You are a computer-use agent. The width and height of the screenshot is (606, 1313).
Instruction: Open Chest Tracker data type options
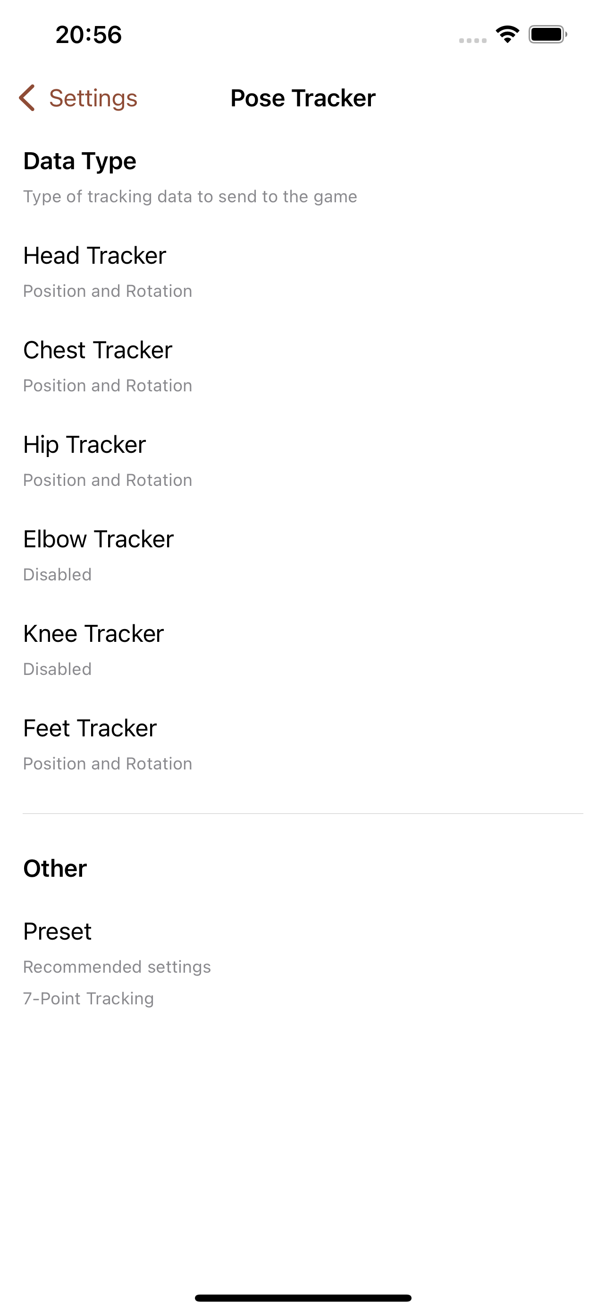point(303,366)
